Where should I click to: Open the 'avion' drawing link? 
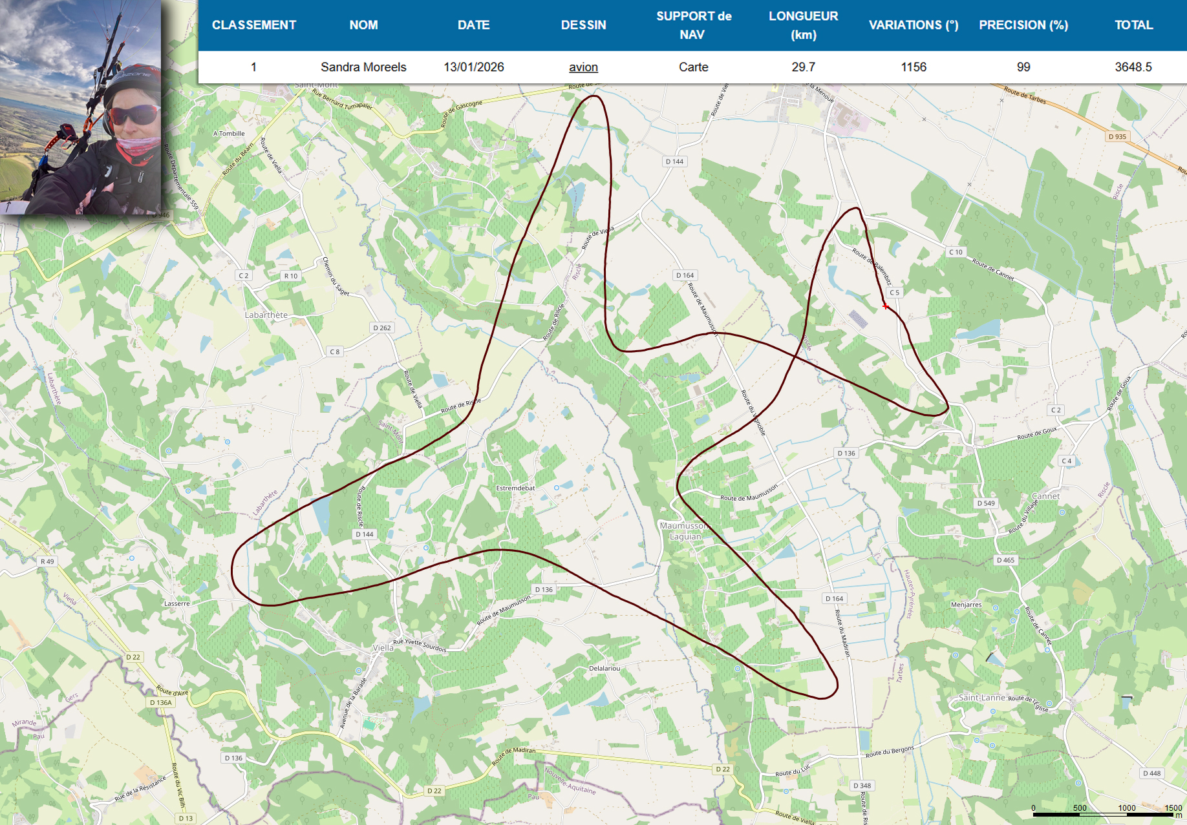[583, 67]
